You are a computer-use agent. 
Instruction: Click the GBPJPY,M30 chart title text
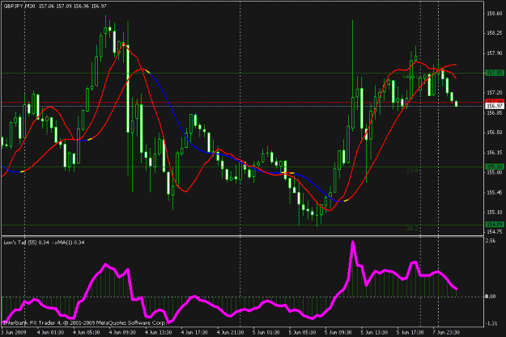click(x=19, y=6)
